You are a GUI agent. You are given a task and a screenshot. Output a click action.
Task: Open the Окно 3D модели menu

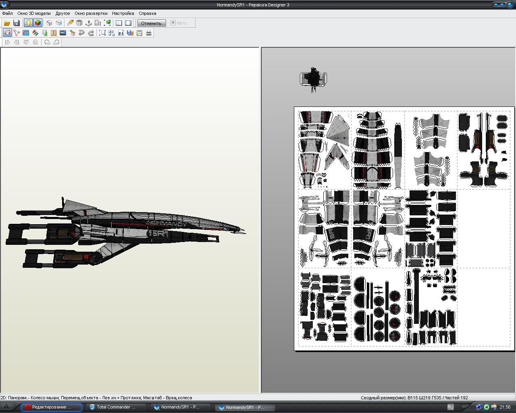[x=34, y=13]
